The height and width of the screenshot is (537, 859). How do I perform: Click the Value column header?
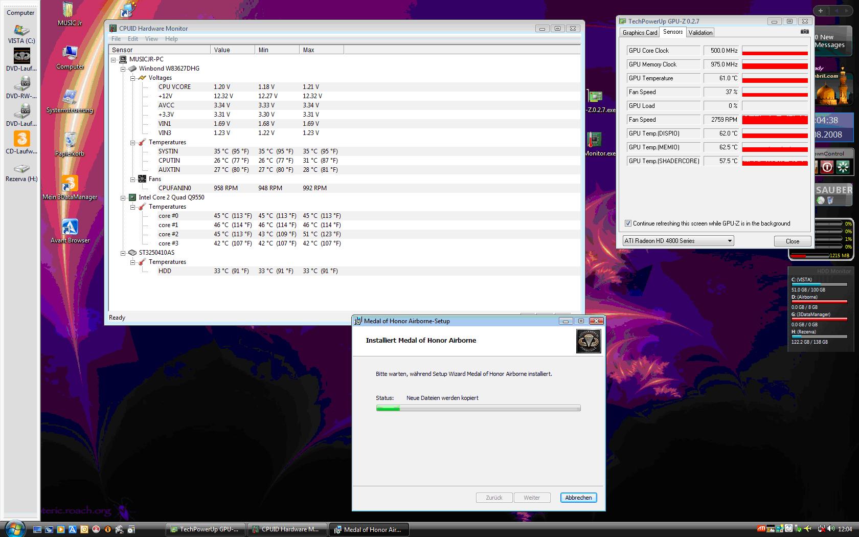(x=233, y=50)
